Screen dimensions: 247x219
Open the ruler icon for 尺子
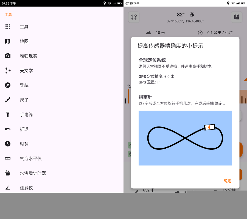8,100
